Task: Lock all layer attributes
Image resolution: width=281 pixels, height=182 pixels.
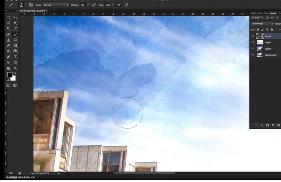Action: [272, 30]
